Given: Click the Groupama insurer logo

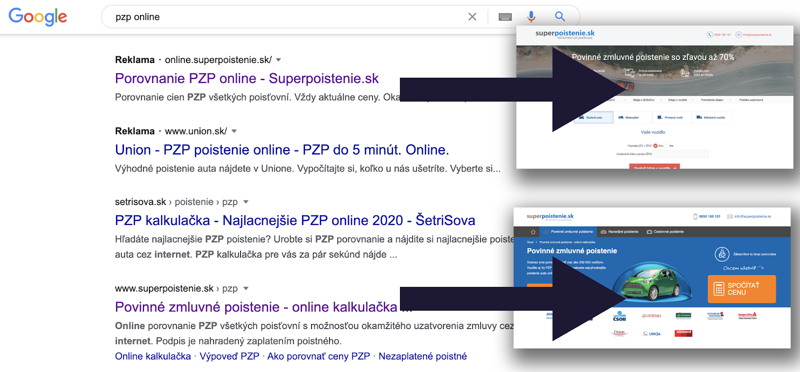Looking at the screenshot, I should 683,315.
